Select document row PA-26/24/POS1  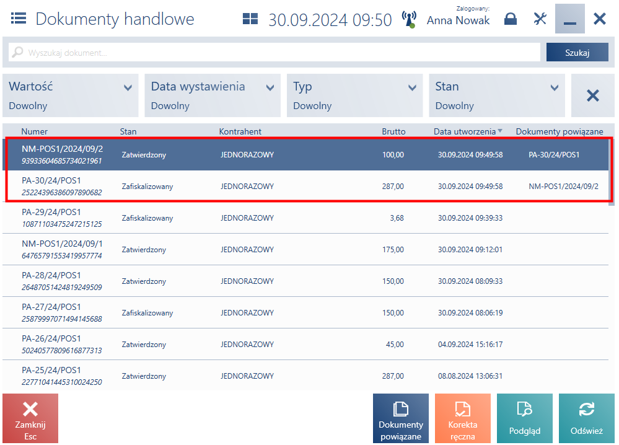pyautogui.click(x=305, y=344)
